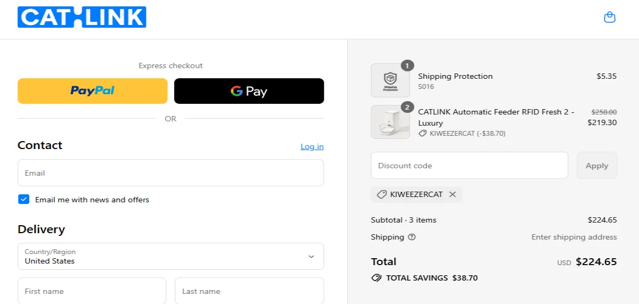The width and height of the screenshot is (639, 304).
Task: Click the First name field
Action: pos(92,291)
